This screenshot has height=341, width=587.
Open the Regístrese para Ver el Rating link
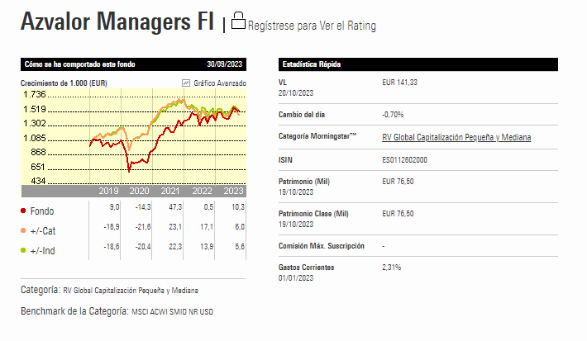pyautogui.click(x=312, y=26)
